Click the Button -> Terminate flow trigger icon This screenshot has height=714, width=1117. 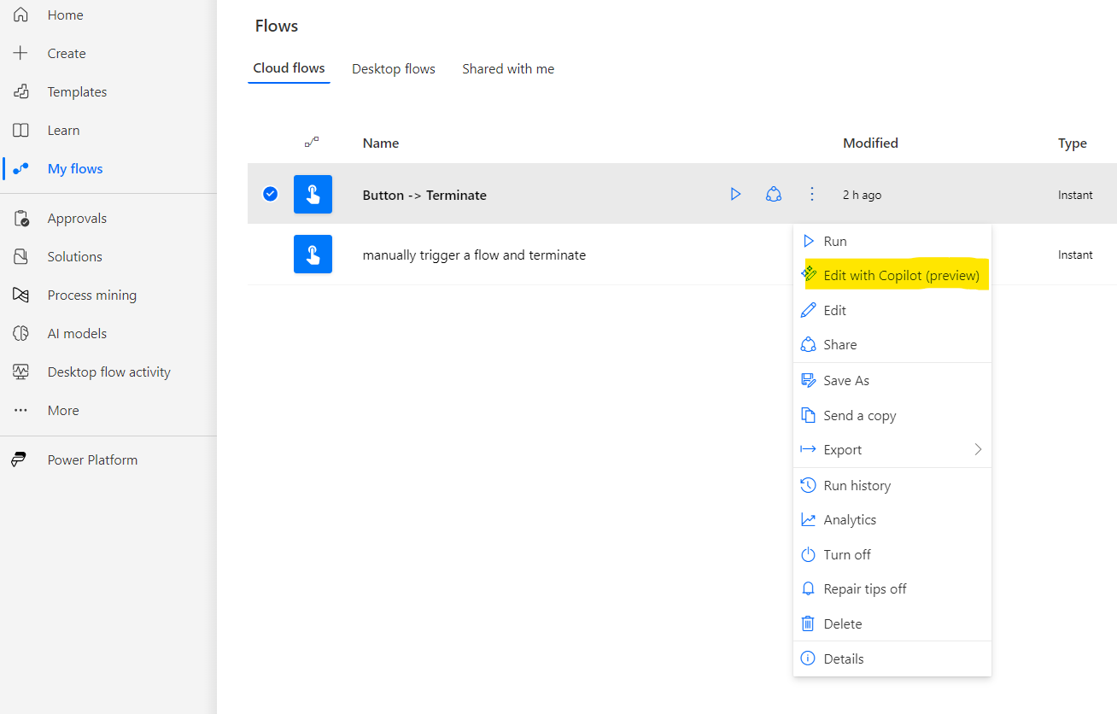(x=313, y=195)
